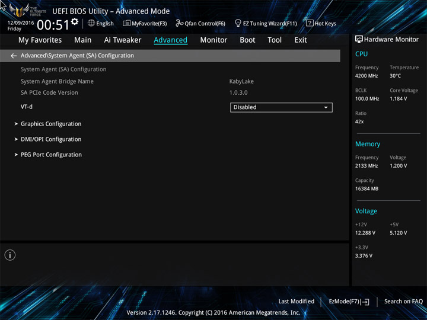This screenshot has height=320, width=427.
Task: Click the +3.3V reading 3.376 V
Action: pos(364,256)
